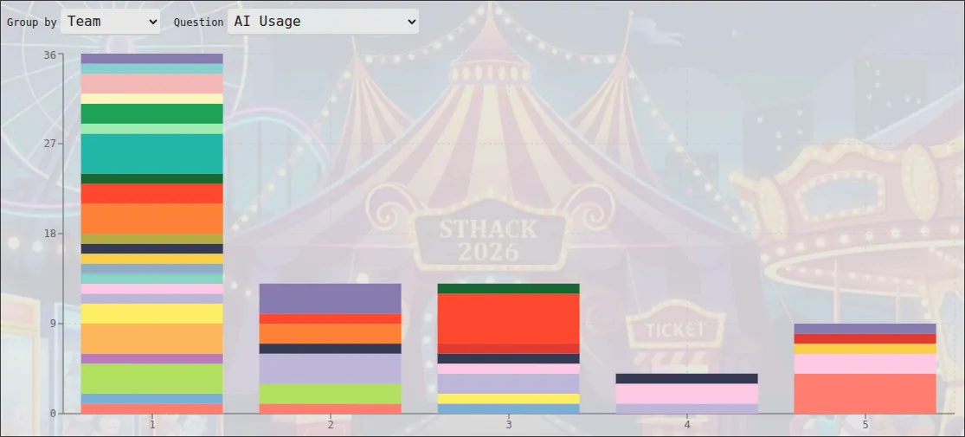The width and height of the screenshot is (965, 437).
Task: Click the y-axis value '36'
Action: [49, 55]
